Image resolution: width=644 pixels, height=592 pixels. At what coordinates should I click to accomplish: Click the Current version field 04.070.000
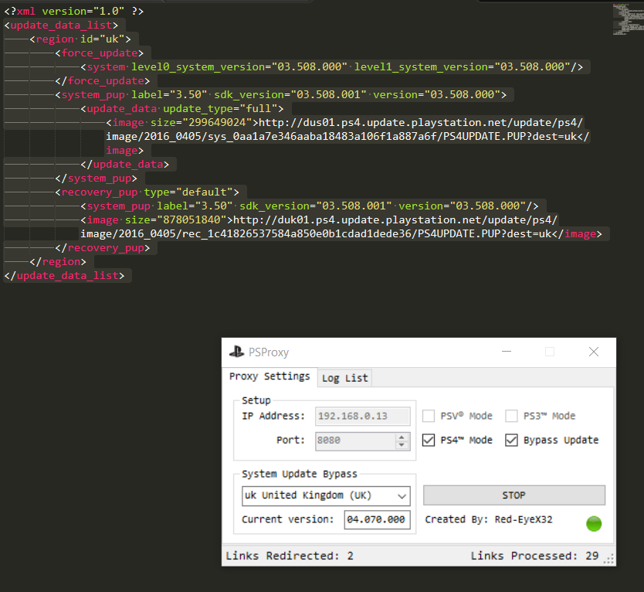(377, 519)
